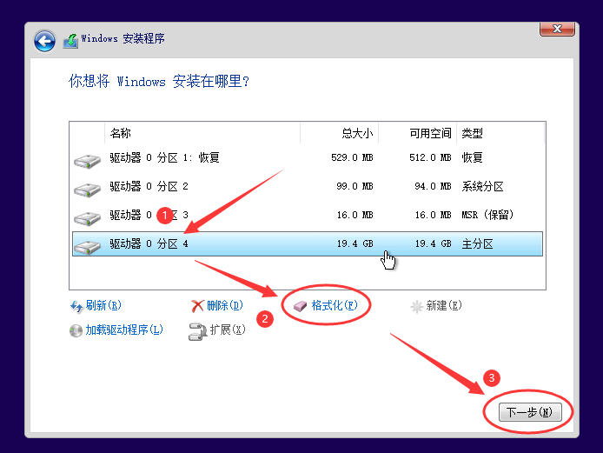
Task: Click free space 94.0 MB cell
Action: click(433, 187)
